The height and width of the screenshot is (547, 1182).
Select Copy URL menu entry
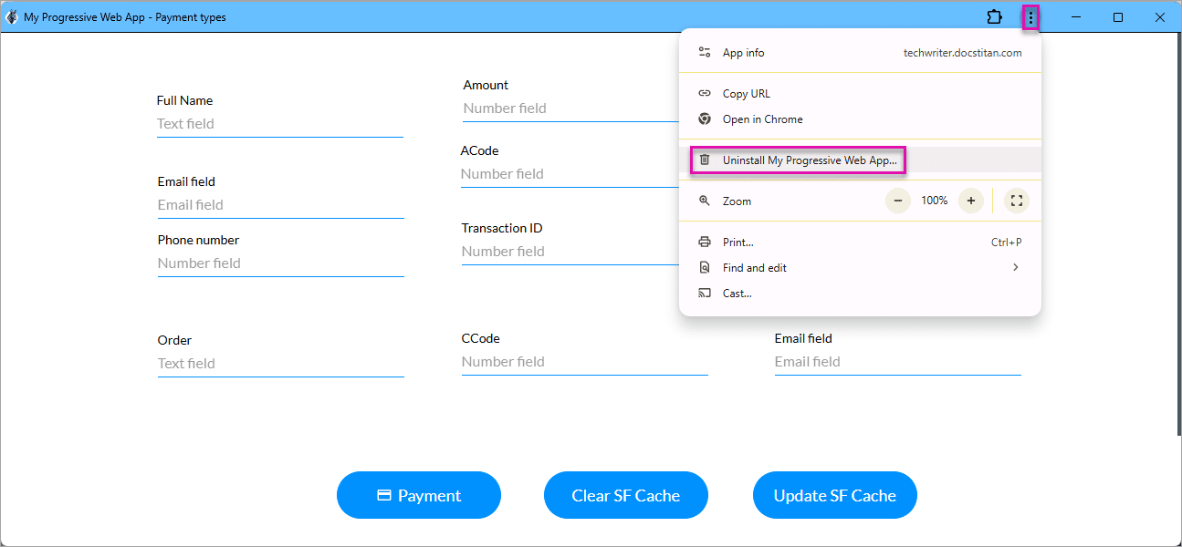tap(746, 94)
